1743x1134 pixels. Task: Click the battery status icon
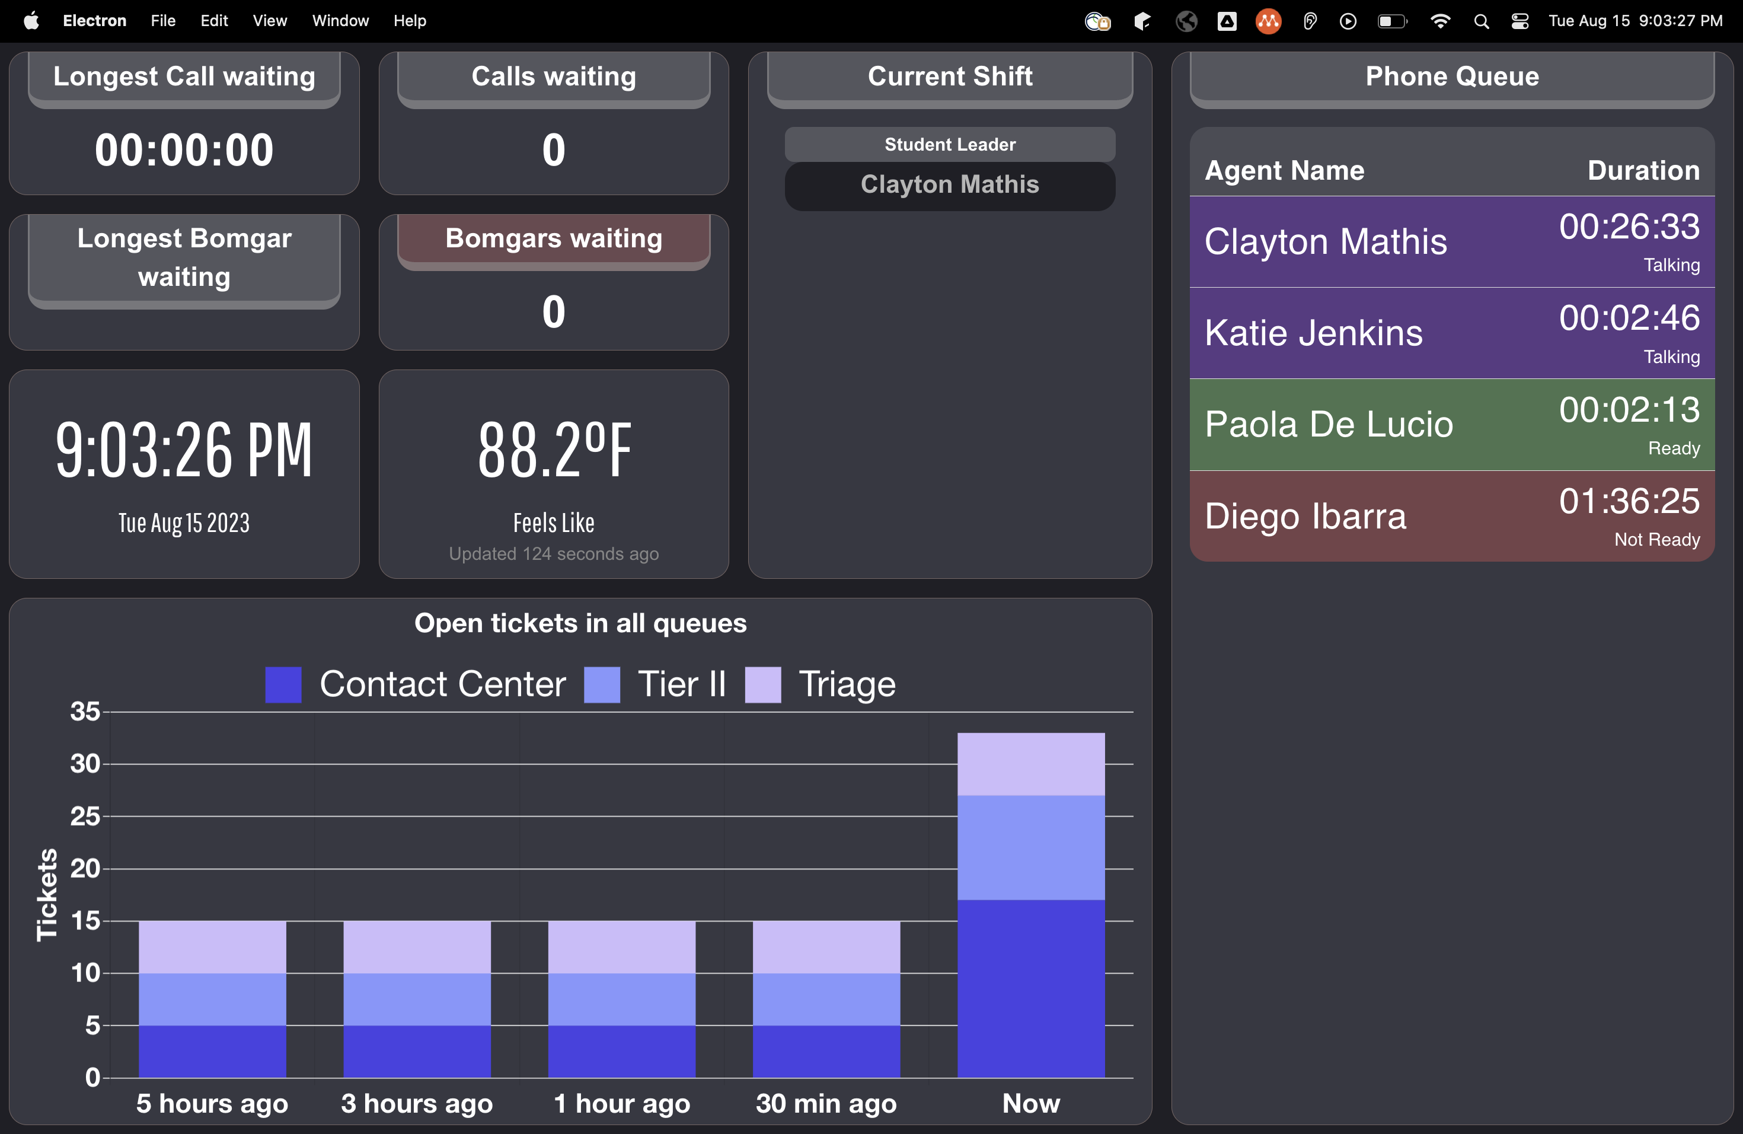[x=1391, y=21]
